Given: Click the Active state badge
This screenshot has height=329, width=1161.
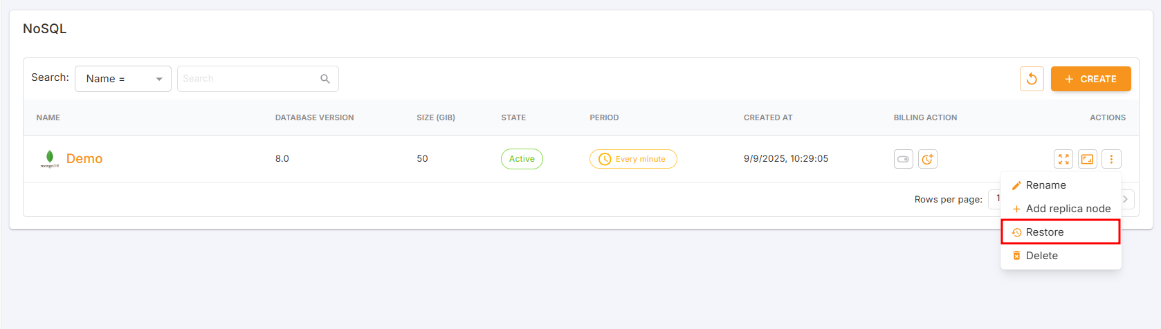Looking at the screenshot, I should click(522, 159).
